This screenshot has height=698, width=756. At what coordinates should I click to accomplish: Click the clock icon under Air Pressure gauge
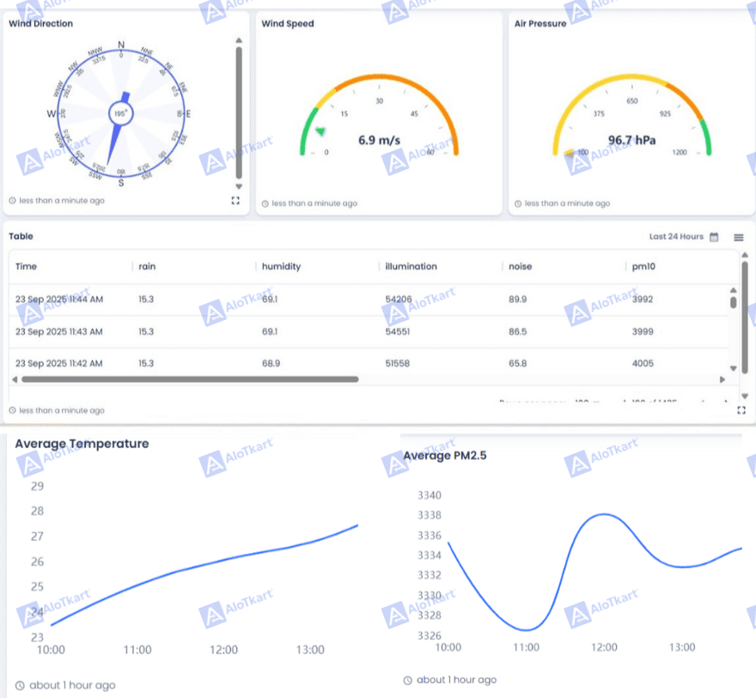(517, 203)
